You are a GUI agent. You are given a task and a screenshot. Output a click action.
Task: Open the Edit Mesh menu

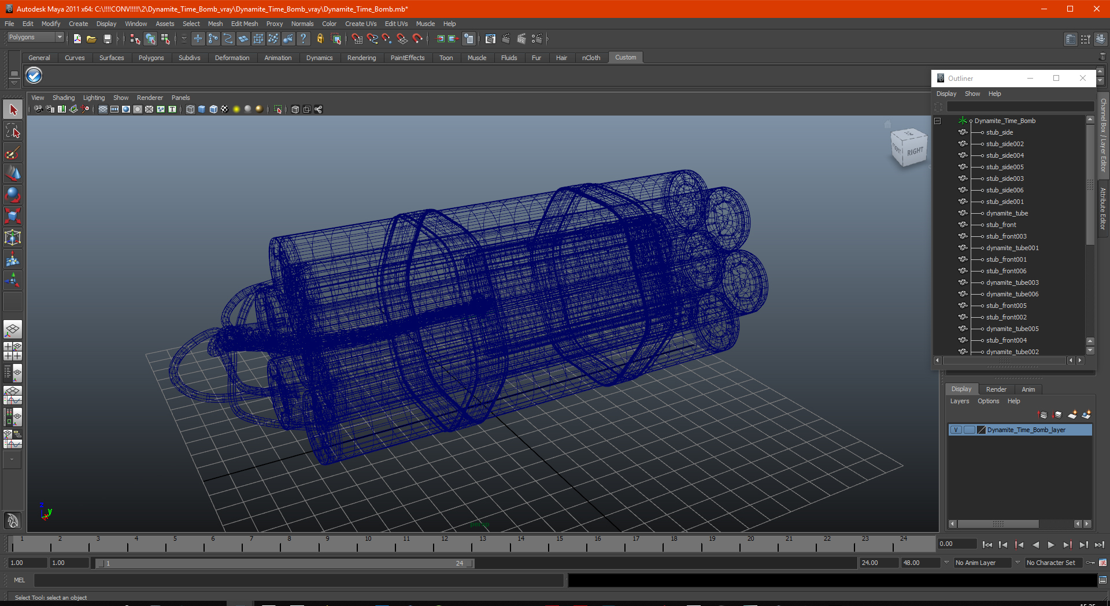pos(244,24)
